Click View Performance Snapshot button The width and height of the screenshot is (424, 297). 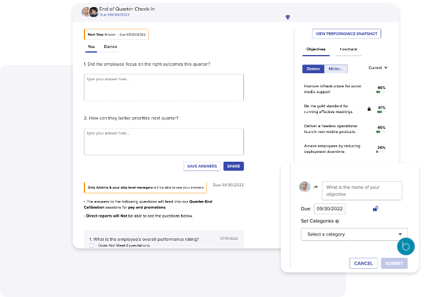click(x=347, y=34)
